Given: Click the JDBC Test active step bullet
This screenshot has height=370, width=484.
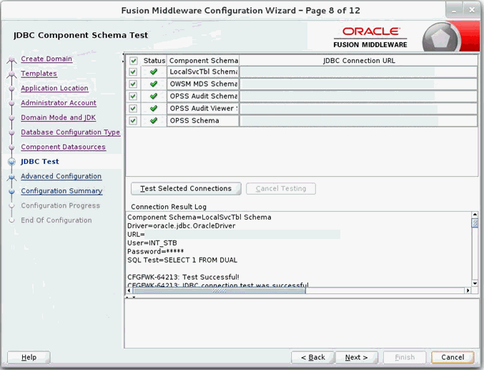Looking at the screenshot, I should 11,162.
